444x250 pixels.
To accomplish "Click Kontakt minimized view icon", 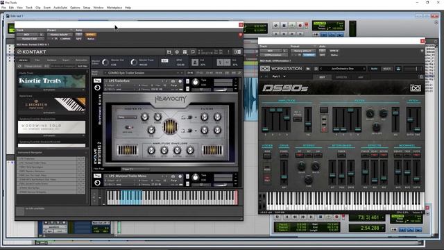I will point(193,52).
